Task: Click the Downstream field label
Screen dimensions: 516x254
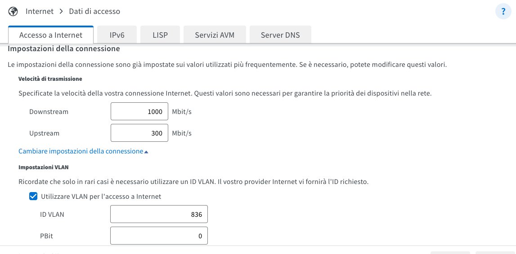Action: (49, 112)
